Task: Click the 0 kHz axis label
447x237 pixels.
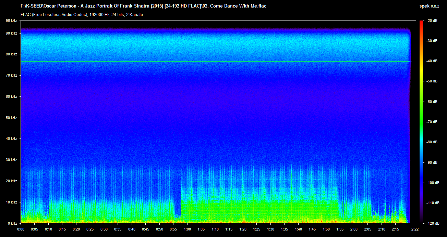Action: tap(12, 223)
